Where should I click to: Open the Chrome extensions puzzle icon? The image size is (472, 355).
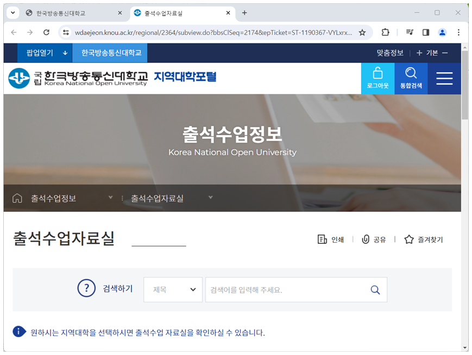[385, 32]
